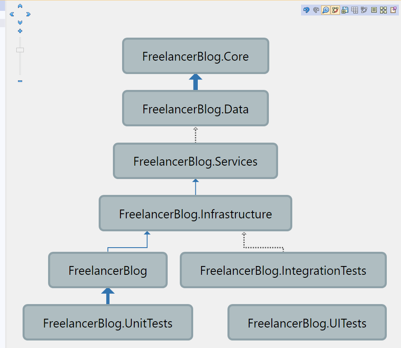Image resolution: width=401 pixels, height=348 pixels.
Task: Click the purple-arrow export window icon
Action: [x=393, y=10]
